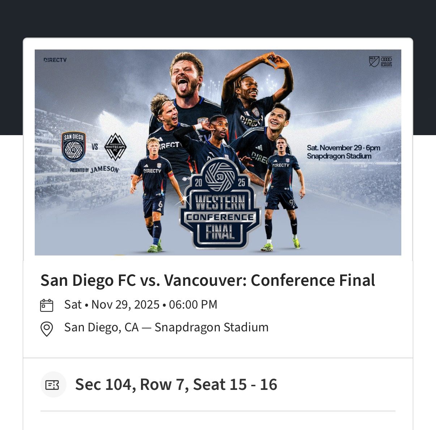Viewport: 436px width, 430px height.
Task: Click the location pin icon for the venue
Action: (47, 327)
